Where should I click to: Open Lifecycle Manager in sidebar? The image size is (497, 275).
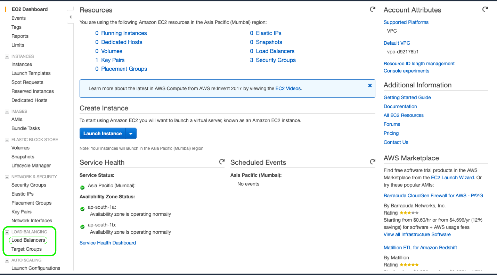point(31,165)
